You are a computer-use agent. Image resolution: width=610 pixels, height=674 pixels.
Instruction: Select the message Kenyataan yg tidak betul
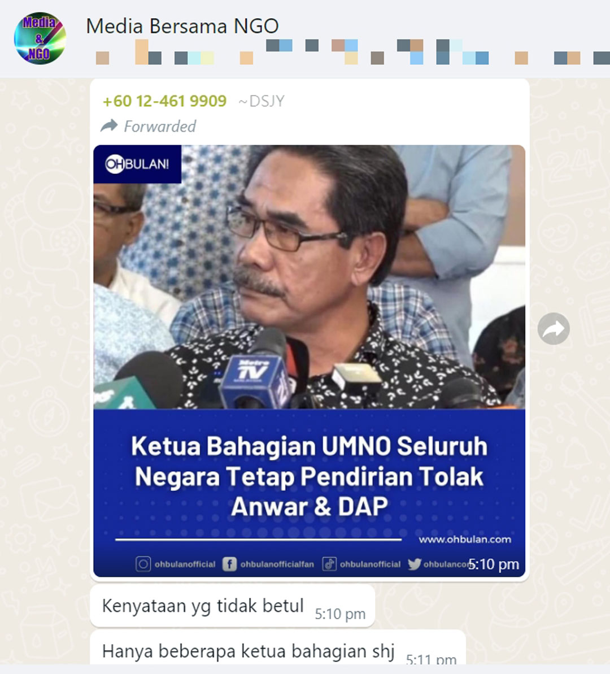click(233, 606)
